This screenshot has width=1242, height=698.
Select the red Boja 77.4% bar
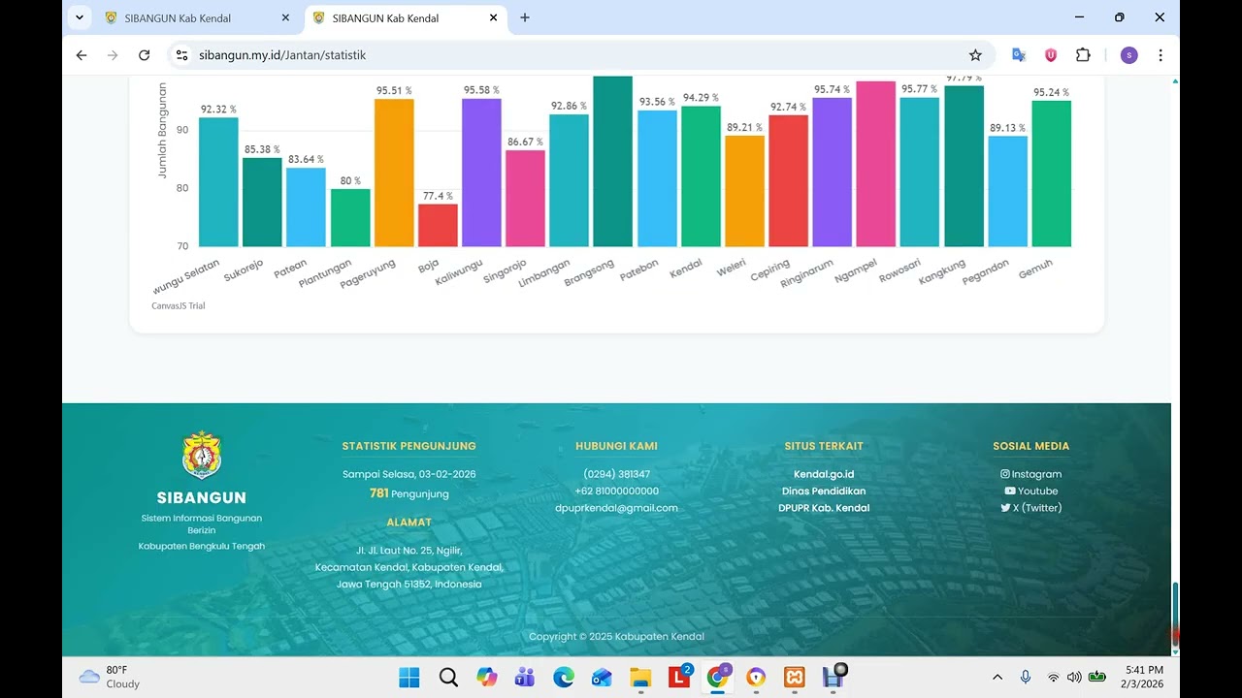tap(438, 225)
